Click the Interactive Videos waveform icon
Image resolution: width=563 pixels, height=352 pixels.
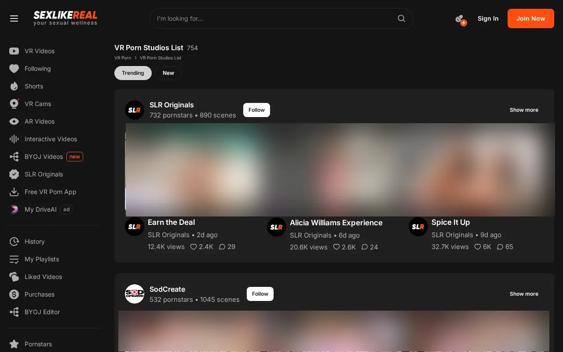14,139
